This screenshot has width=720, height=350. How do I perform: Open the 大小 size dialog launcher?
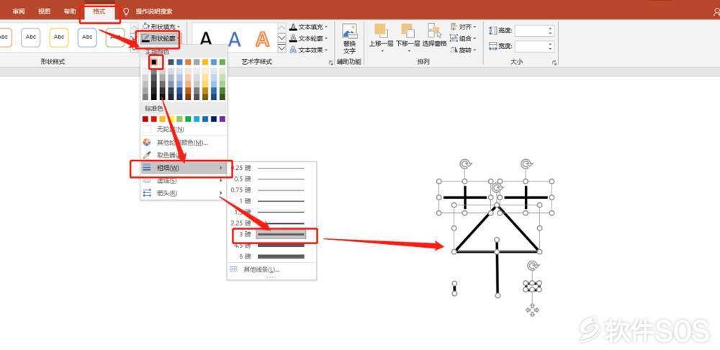[554, 63]
